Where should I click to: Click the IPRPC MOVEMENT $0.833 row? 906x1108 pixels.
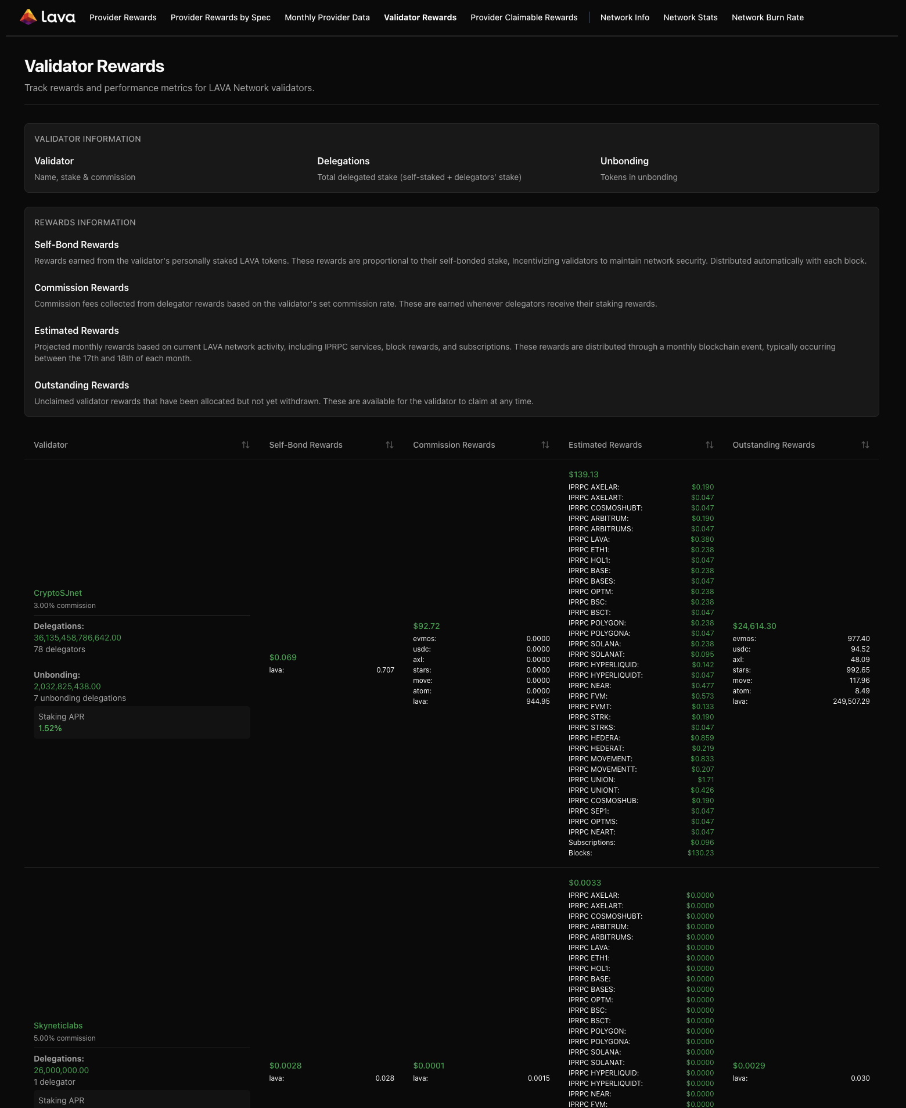[x=641, y=759]
